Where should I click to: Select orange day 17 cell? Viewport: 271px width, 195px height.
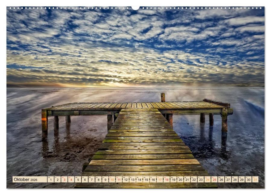pyautogui.click(x=160, y=180)
